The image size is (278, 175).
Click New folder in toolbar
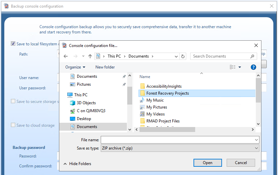click(x=105, y=67)
